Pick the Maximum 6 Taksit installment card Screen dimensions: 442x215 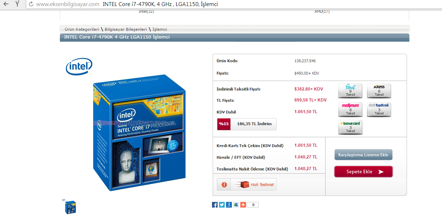(350, 110)
